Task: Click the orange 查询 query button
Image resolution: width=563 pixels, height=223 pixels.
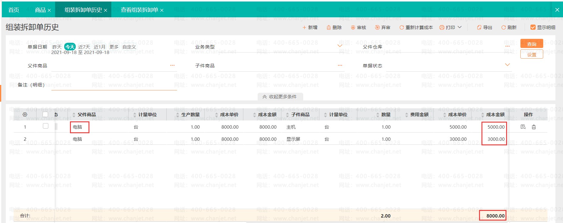Action: pyautogui.click(x=531, y=44)
